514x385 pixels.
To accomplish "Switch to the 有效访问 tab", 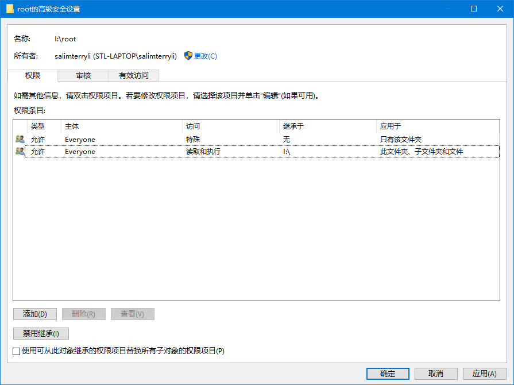I will 133,76.
